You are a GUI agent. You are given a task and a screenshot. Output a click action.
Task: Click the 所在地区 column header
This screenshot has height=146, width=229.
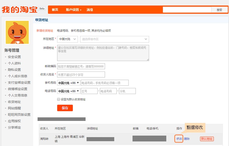pos(60,129)
